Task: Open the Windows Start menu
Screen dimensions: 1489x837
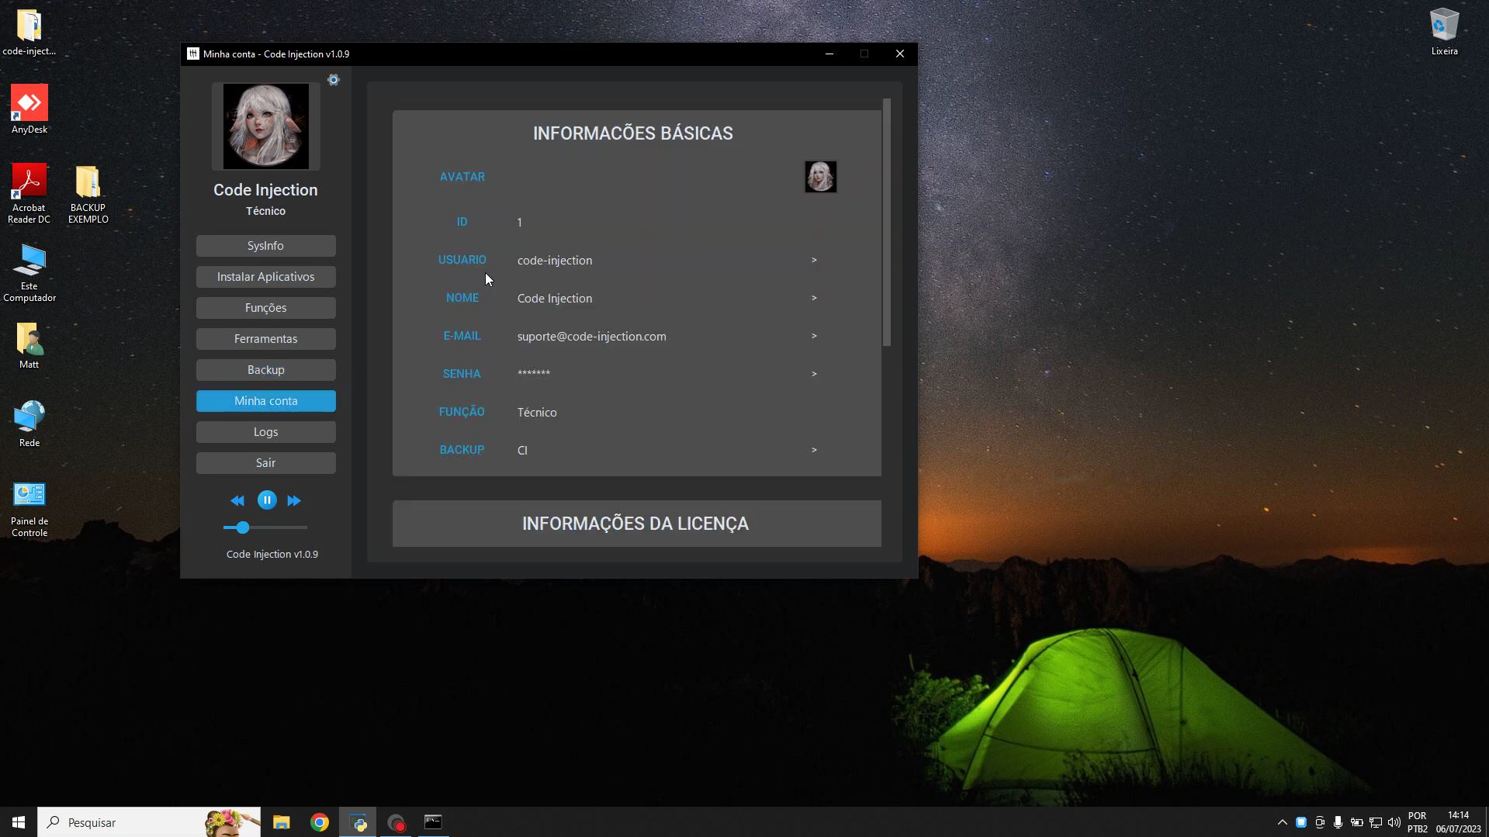Action: click(x=19, y=822)
